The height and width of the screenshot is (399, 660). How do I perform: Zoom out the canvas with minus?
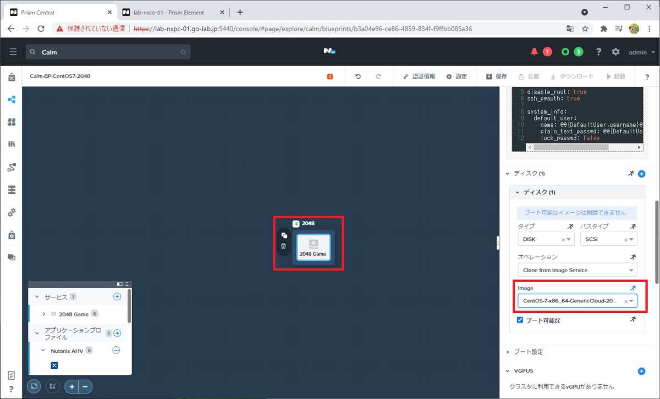[x=86, y=386]
